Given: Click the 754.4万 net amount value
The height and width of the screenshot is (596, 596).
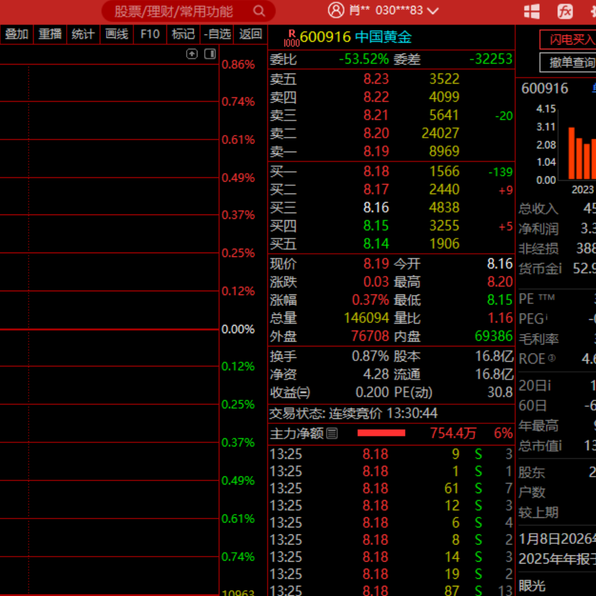Looking at the screenshot, I should coord(453,433).
